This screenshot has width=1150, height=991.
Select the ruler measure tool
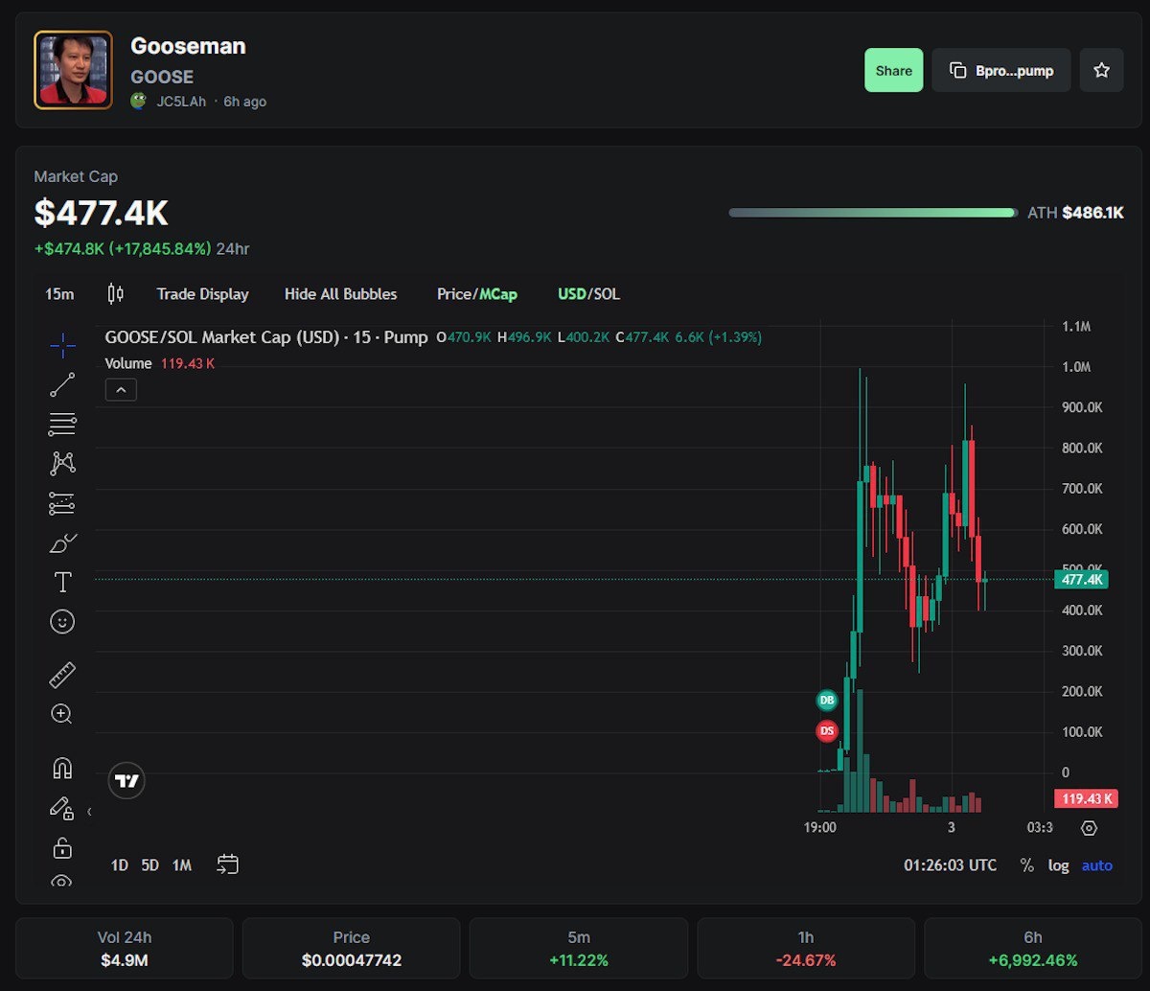[x=62, y=675]
